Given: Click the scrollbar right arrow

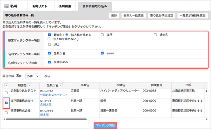Looking at the screenshot, I should 207,119.
